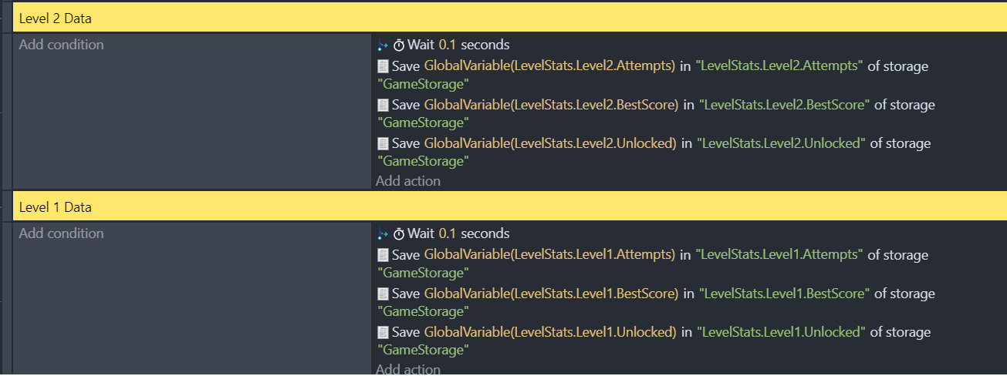Select the Level 1 Data comment header
The width and height of the screenshot is (1007, 376).
coord(510,206)
